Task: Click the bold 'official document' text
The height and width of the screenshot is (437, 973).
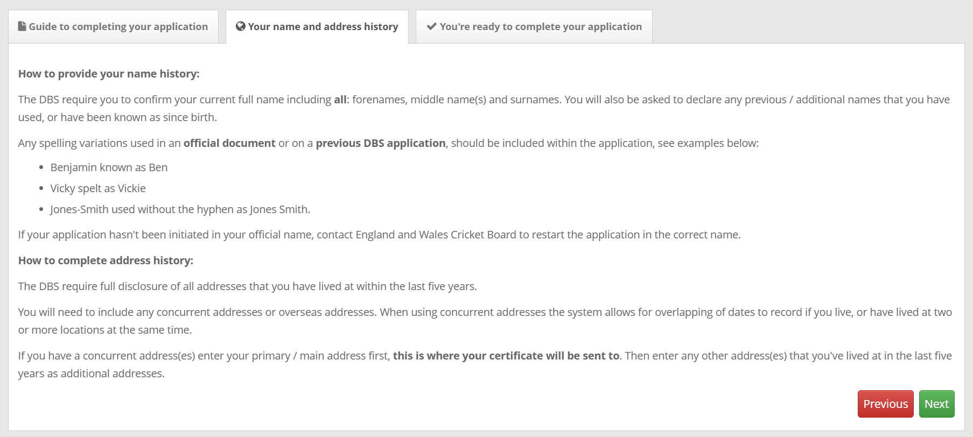Action: pos(229,143)
